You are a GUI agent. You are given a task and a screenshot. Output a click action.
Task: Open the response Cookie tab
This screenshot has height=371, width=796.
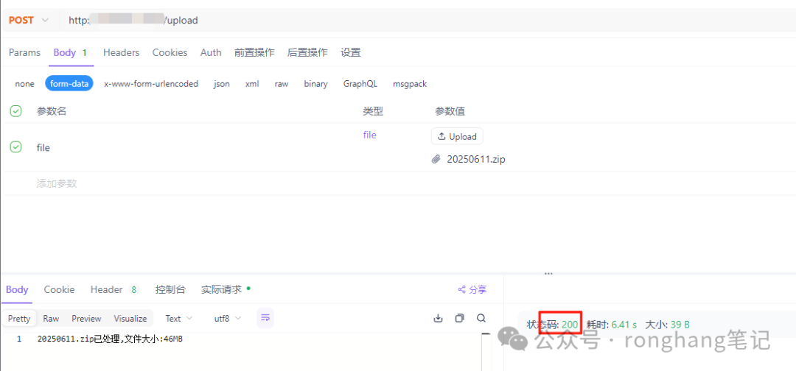[x=59, y=289]
